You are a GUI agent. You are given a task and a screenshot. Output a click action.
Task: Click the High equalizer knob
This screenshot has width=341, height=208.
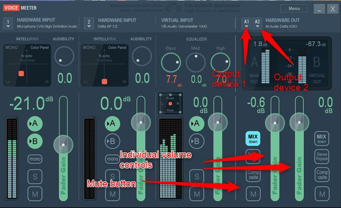click(220, 62)
